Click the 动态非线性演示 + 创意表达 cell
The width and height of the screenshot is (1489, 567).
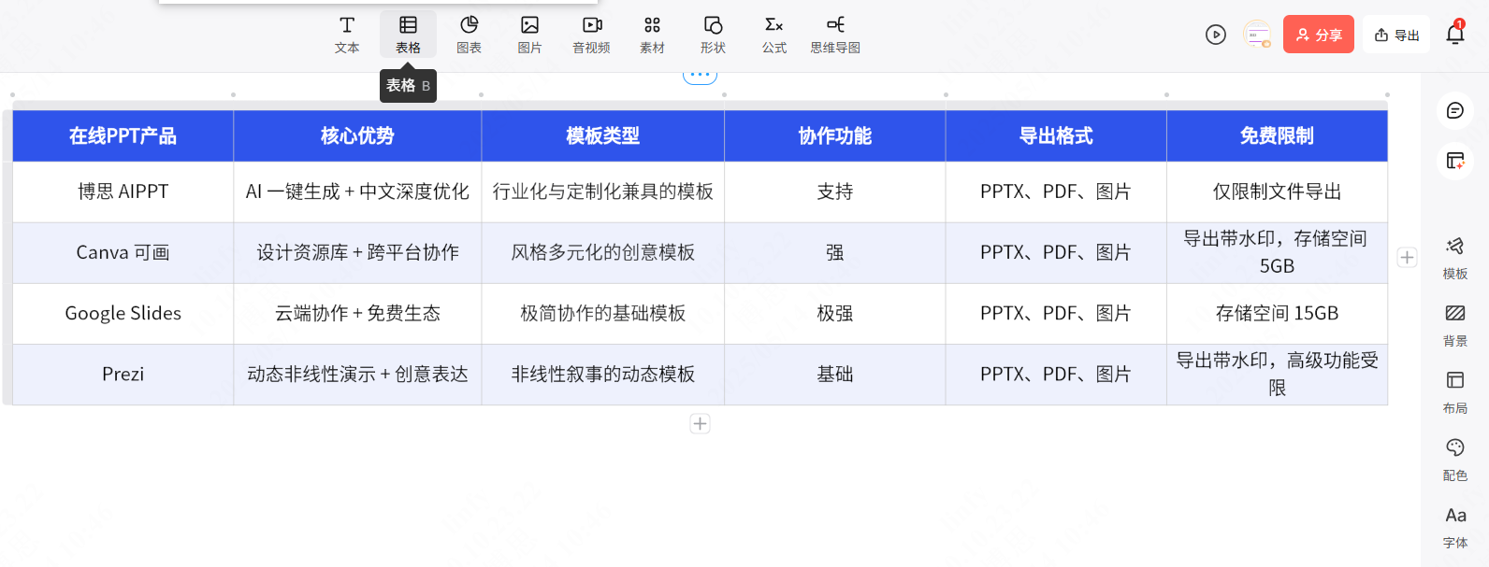click(357, 374)
